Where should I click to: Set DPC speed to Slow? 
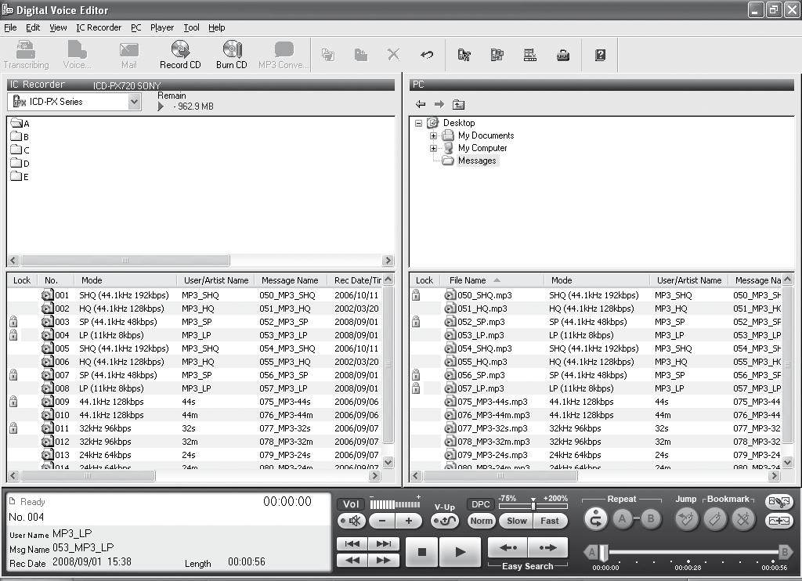coord(517,521)
